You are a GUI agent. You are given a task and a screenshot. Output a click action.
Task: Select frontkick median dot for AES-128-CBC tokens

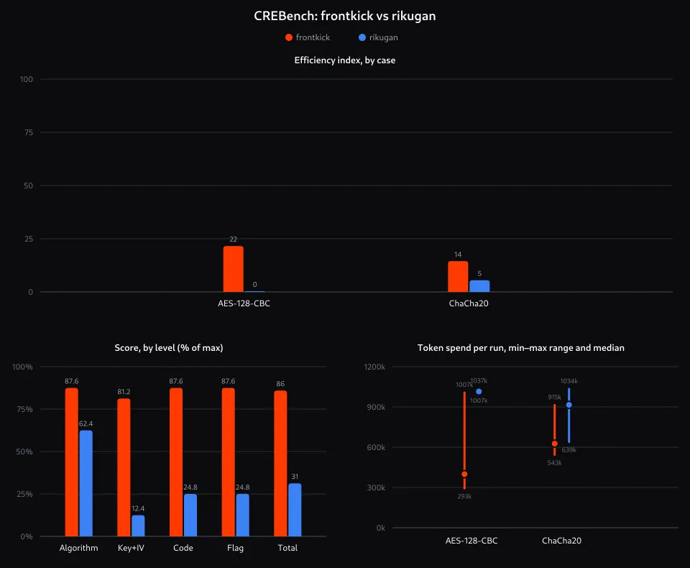464,475
